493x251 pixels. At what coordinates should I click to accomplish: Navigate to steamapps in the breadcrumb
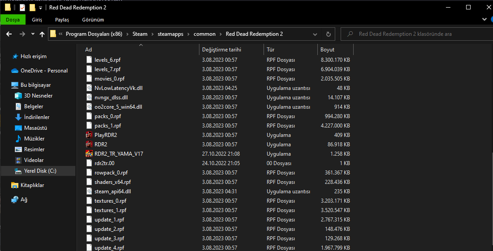[x=170, y=34]
